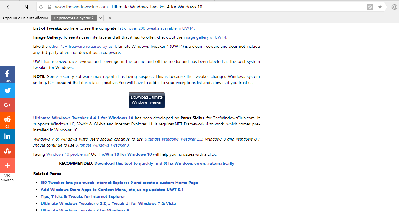Open Ultimate Windows Tweaker 4.4.1 for Windows 10 link
The image size is (399, 211).
[x=83, y=118]
